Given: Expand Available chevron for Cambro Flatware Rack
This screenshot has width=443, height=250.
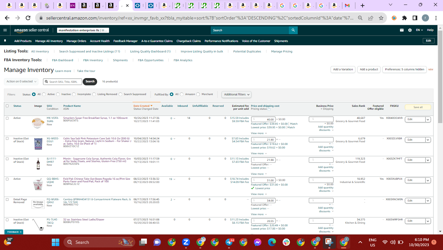Looking at the screenshot, I should (x=174, y=200).
